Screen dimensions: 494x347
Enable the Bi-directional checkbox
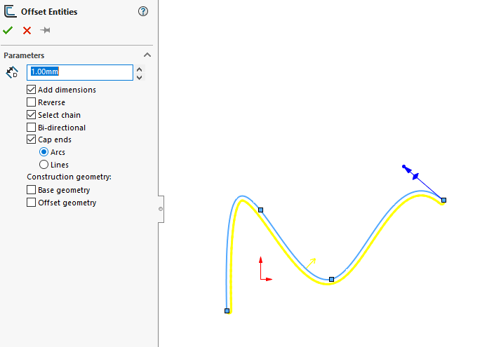tap(31, 128)
